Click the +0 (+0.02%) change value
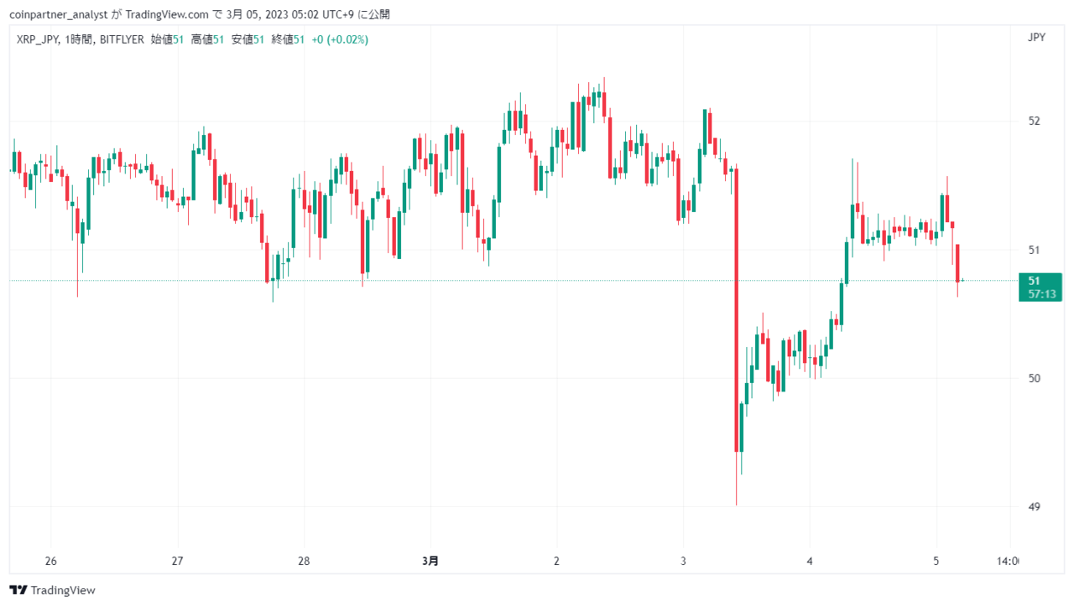Viewport: 1074px width, 606px height. 339,39
